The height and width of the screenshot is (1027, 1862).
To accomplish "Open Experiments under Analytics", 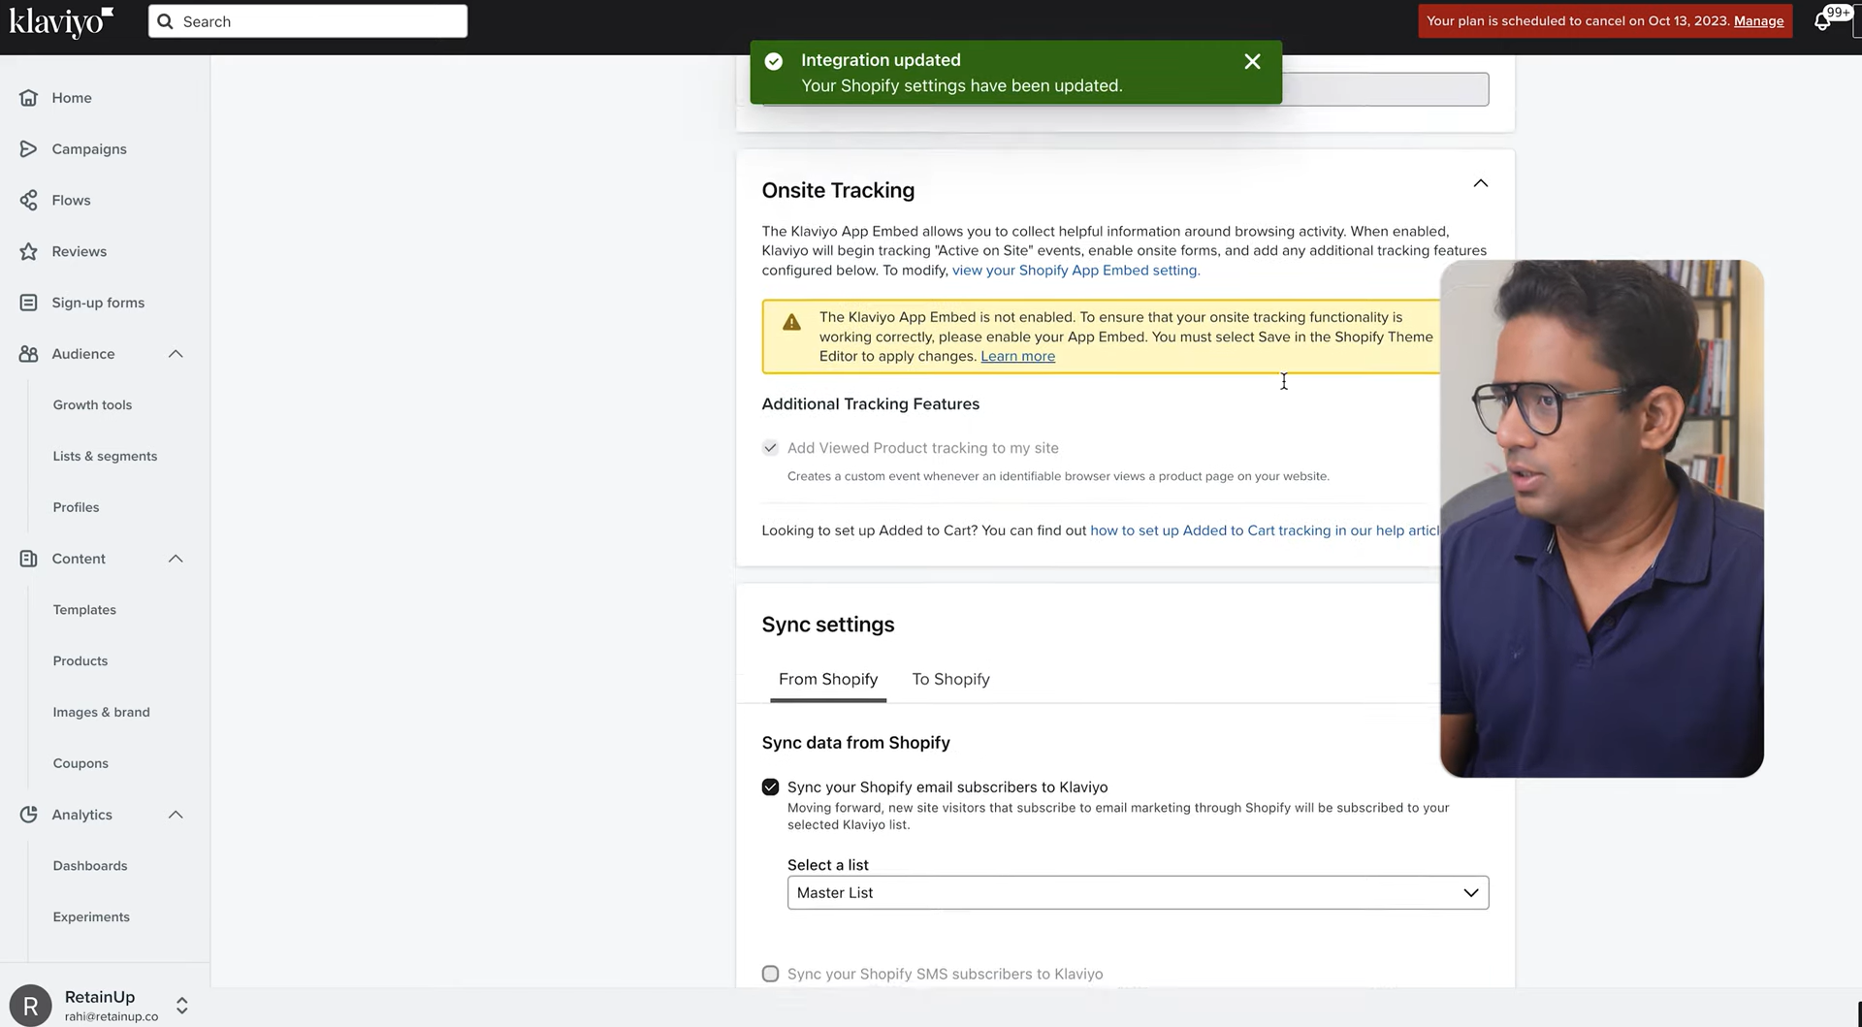I will pos(91,917).
